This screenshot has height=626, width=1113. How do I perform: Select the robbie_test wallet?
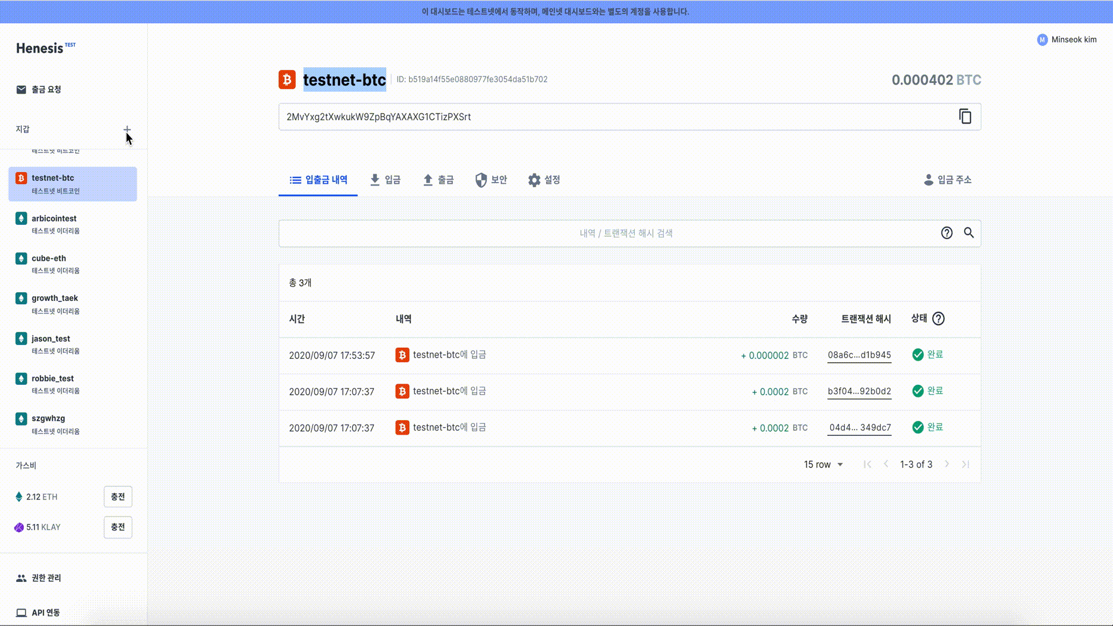click(72, 384)
